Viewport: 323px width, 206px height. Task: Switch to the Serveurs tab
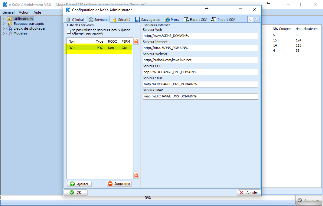pyautogui.click(x=98, y=20)
